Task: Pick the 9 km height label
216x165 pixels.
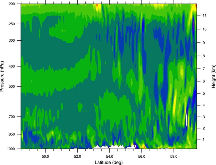Action: [x=204, y=43]
